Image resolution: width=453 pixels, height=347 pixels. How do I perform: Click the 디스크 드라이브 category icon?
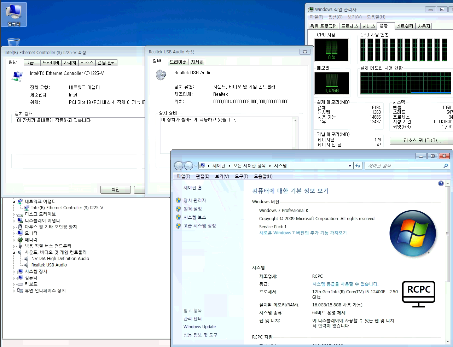(20, 214)
